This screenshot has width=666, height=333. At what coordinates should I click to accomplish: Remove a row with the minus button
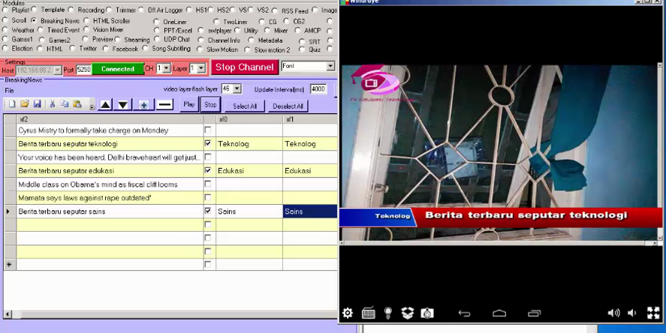pos(164,105)
